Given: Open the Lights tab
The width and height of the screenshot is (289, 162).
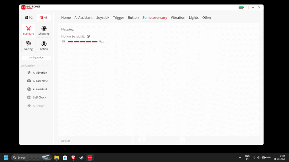Looking at the screenshot, I should 194,18.
